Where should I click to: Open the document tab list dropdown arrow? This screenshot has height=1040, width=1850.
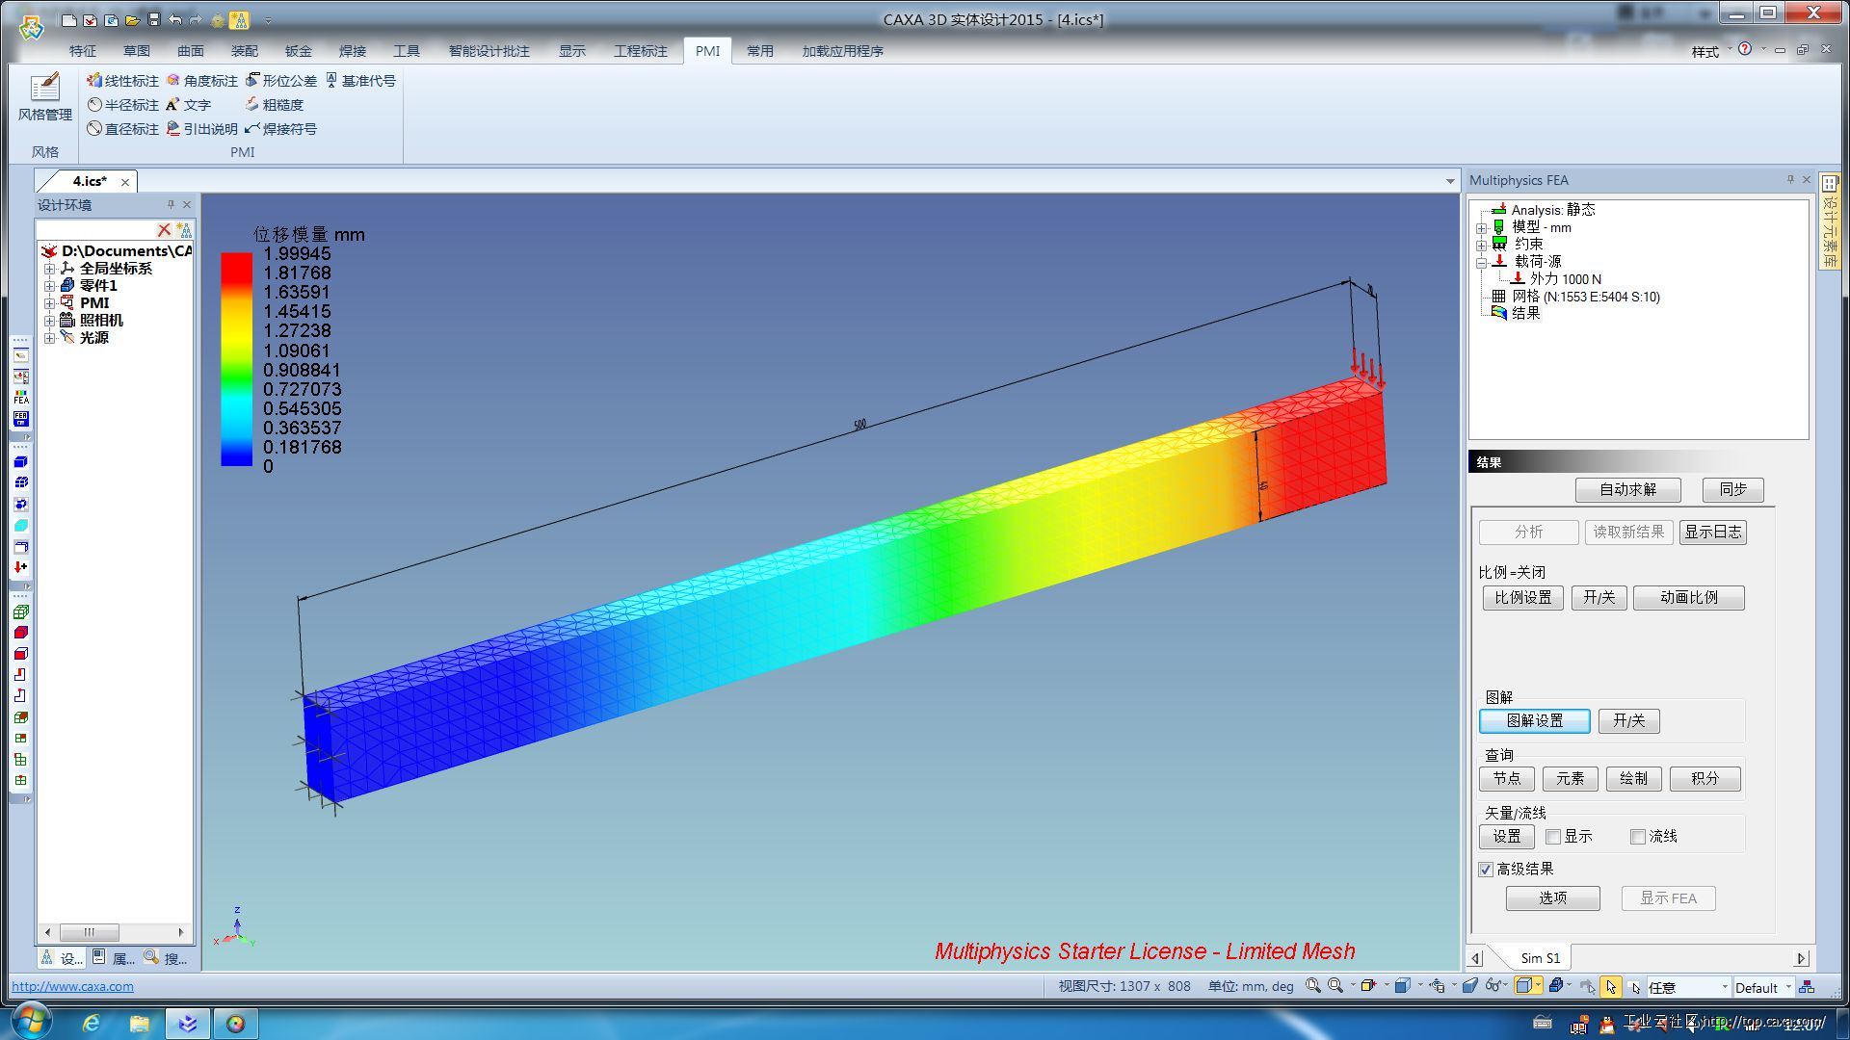(x=1450, y=181)
